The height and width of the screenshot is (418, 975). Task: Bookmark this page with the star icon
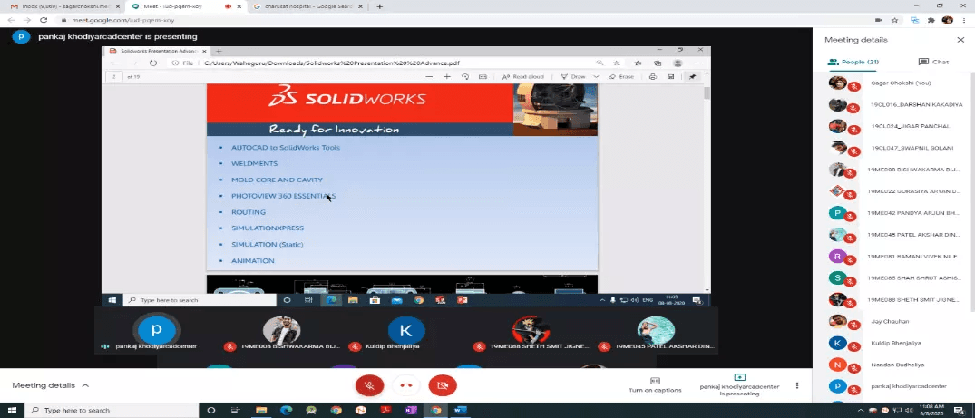pyautogui.click(x=895, y=20)
